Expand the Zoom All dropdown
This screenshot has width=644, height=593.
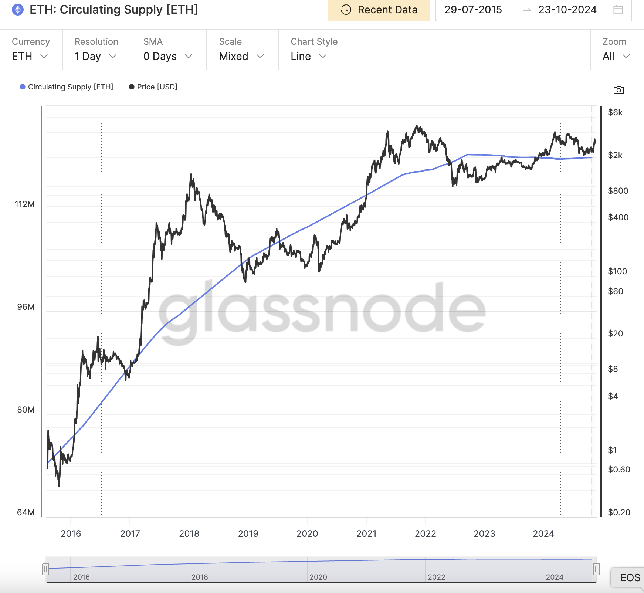pos(616,56)
